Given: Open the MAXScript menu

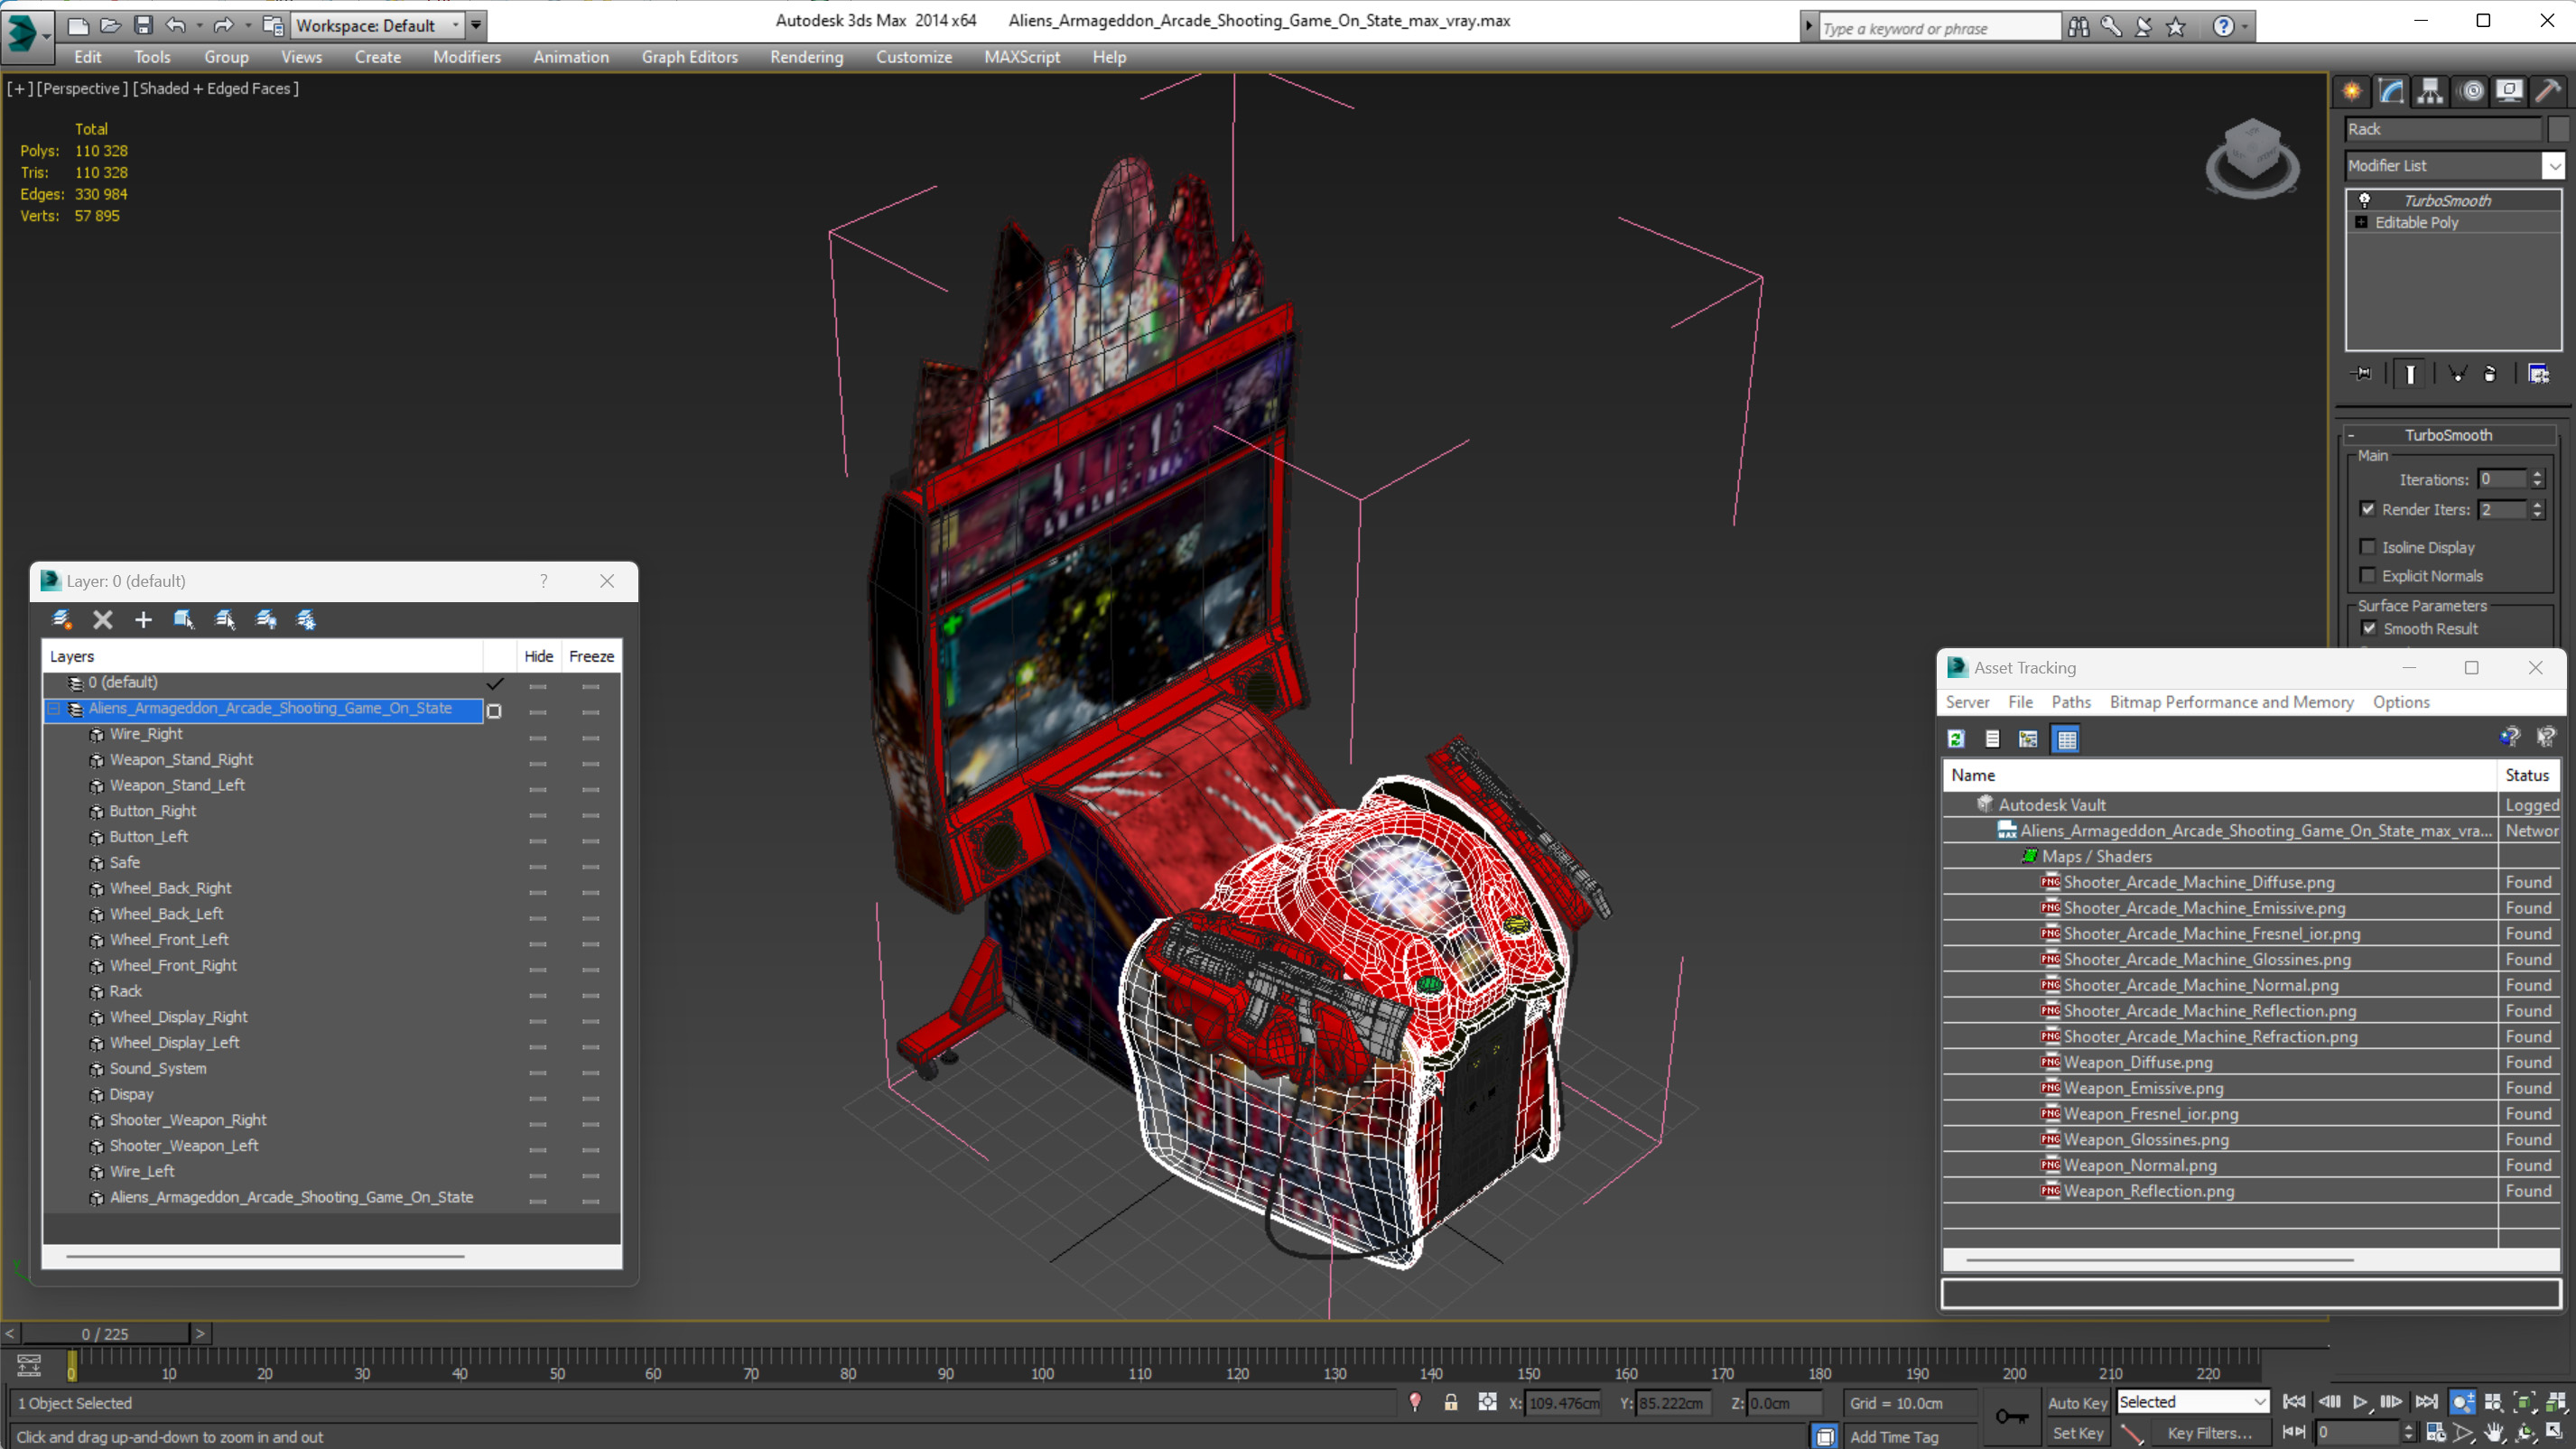Looking at the screenshot, I should click(x=1021, y=57).
